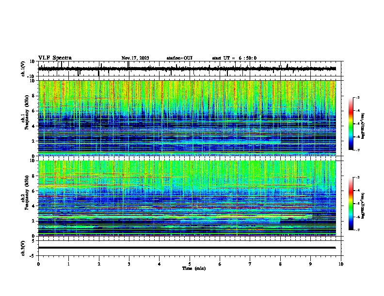Select the "Nov.17, 2023" date text
384x296 pixels.
135,58
